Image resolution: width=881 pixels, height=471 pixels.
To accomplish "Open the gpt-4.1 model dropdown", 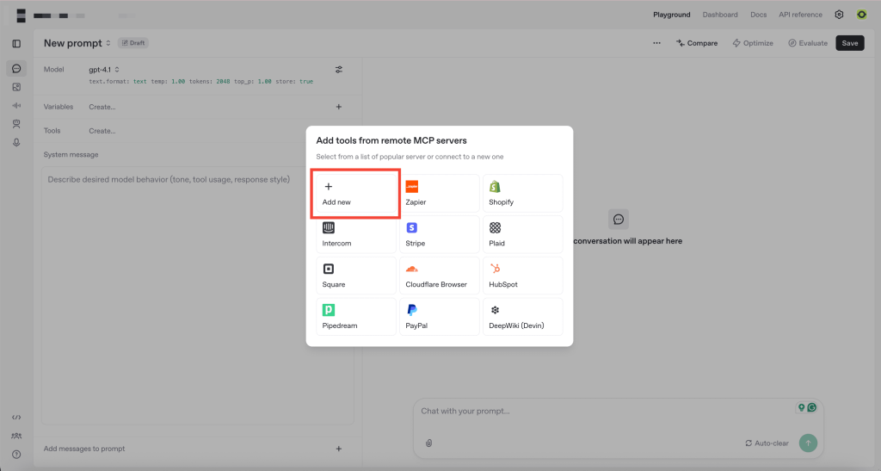I will (x=104, y=70).
